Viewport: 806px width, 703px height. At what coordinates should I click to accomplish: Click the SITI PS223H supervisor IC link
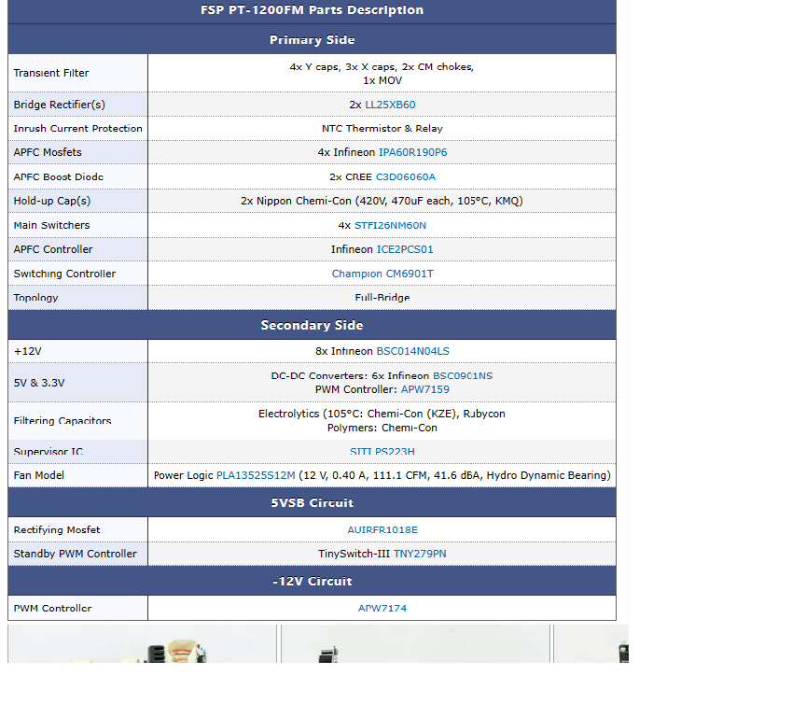point(382,452)
